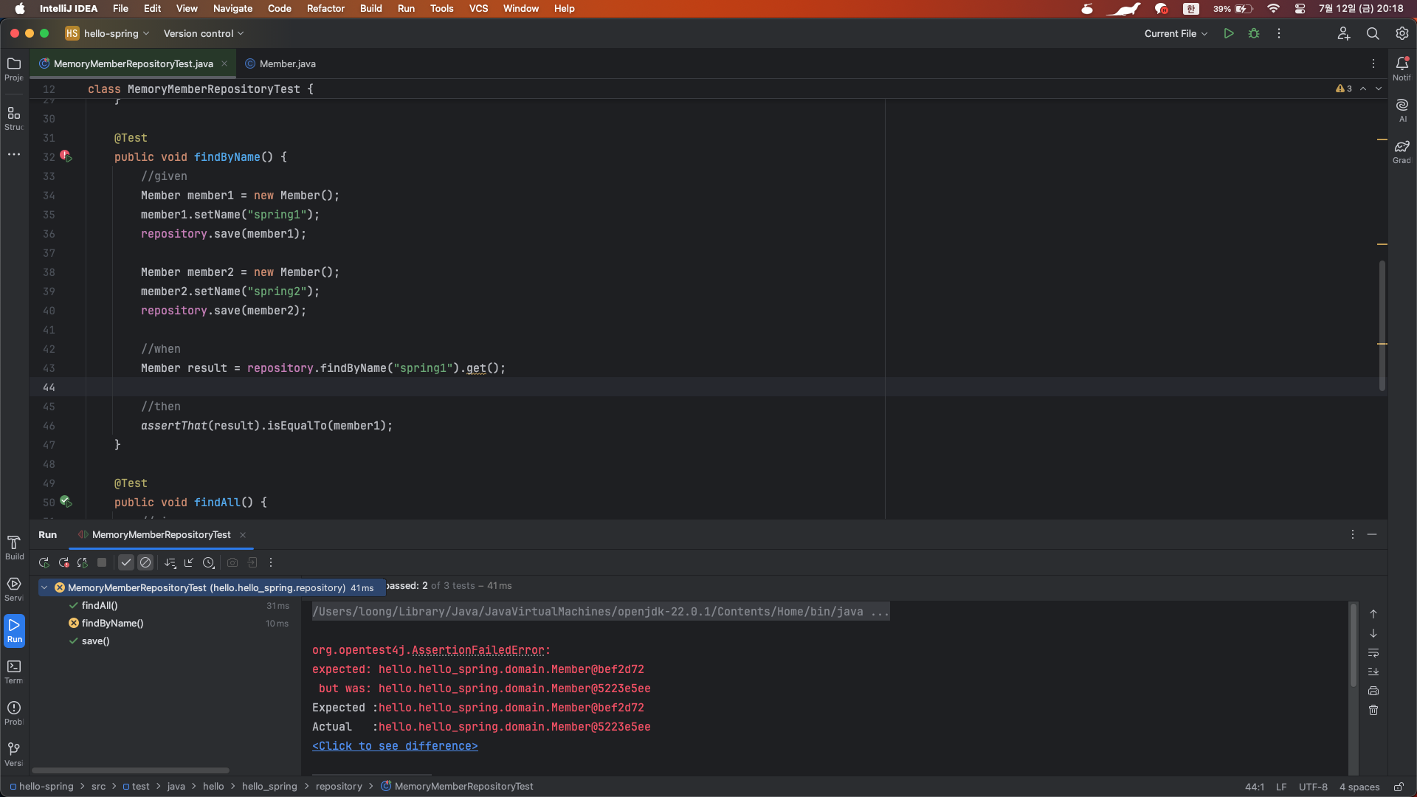Screen dimensions: 1417x797
Task: Click findAll gutter run icon
Action: [66, 502]
